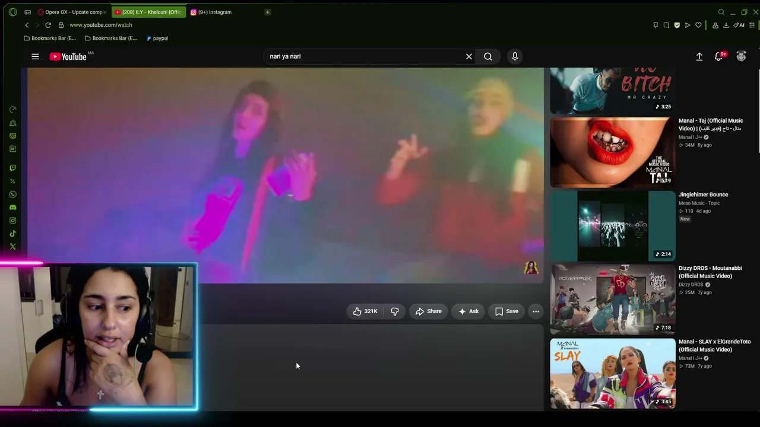Open Discord in the Opera sidebar
760x427 pixels.
pyautogui.click(x=13, y=208)
